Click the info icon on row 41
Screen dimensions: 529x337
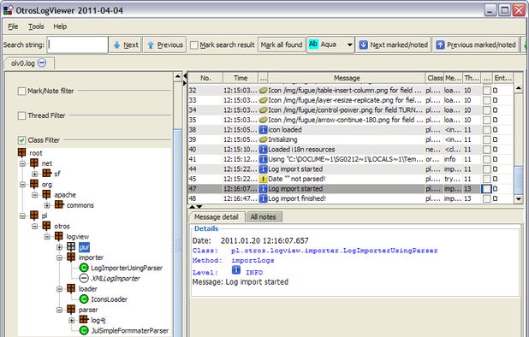263,159
